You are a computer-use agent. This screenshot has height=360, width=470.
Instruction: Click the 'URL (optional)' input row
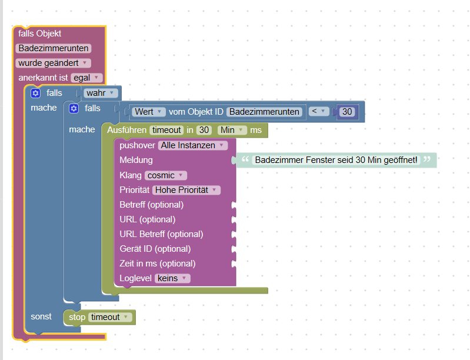(175, 219)
